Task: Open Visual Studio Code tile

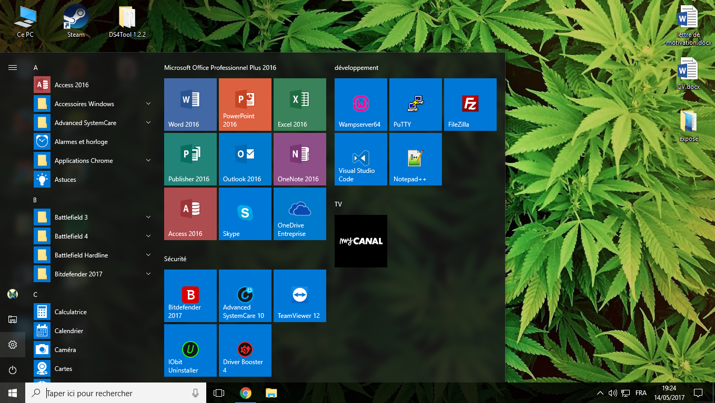Action: 361,159
